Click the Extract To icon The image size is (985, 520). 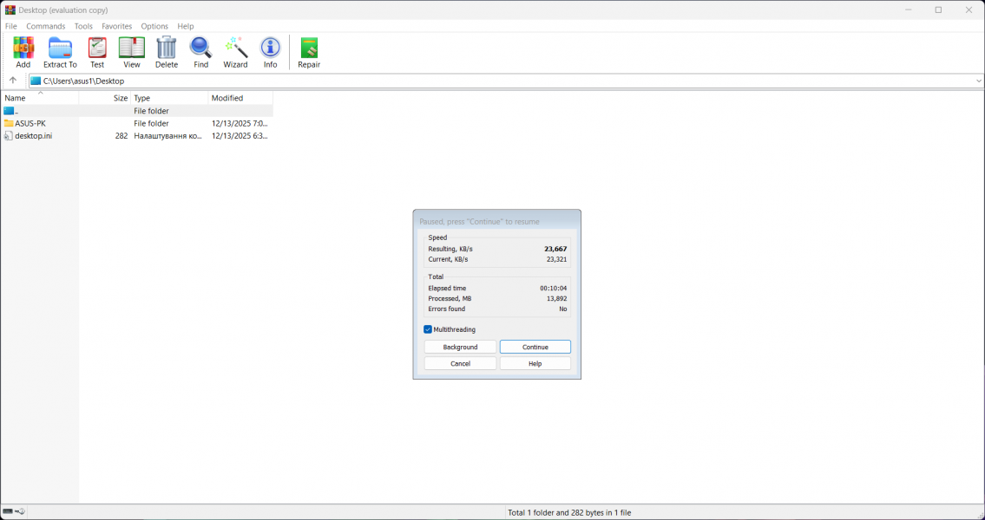59,50
